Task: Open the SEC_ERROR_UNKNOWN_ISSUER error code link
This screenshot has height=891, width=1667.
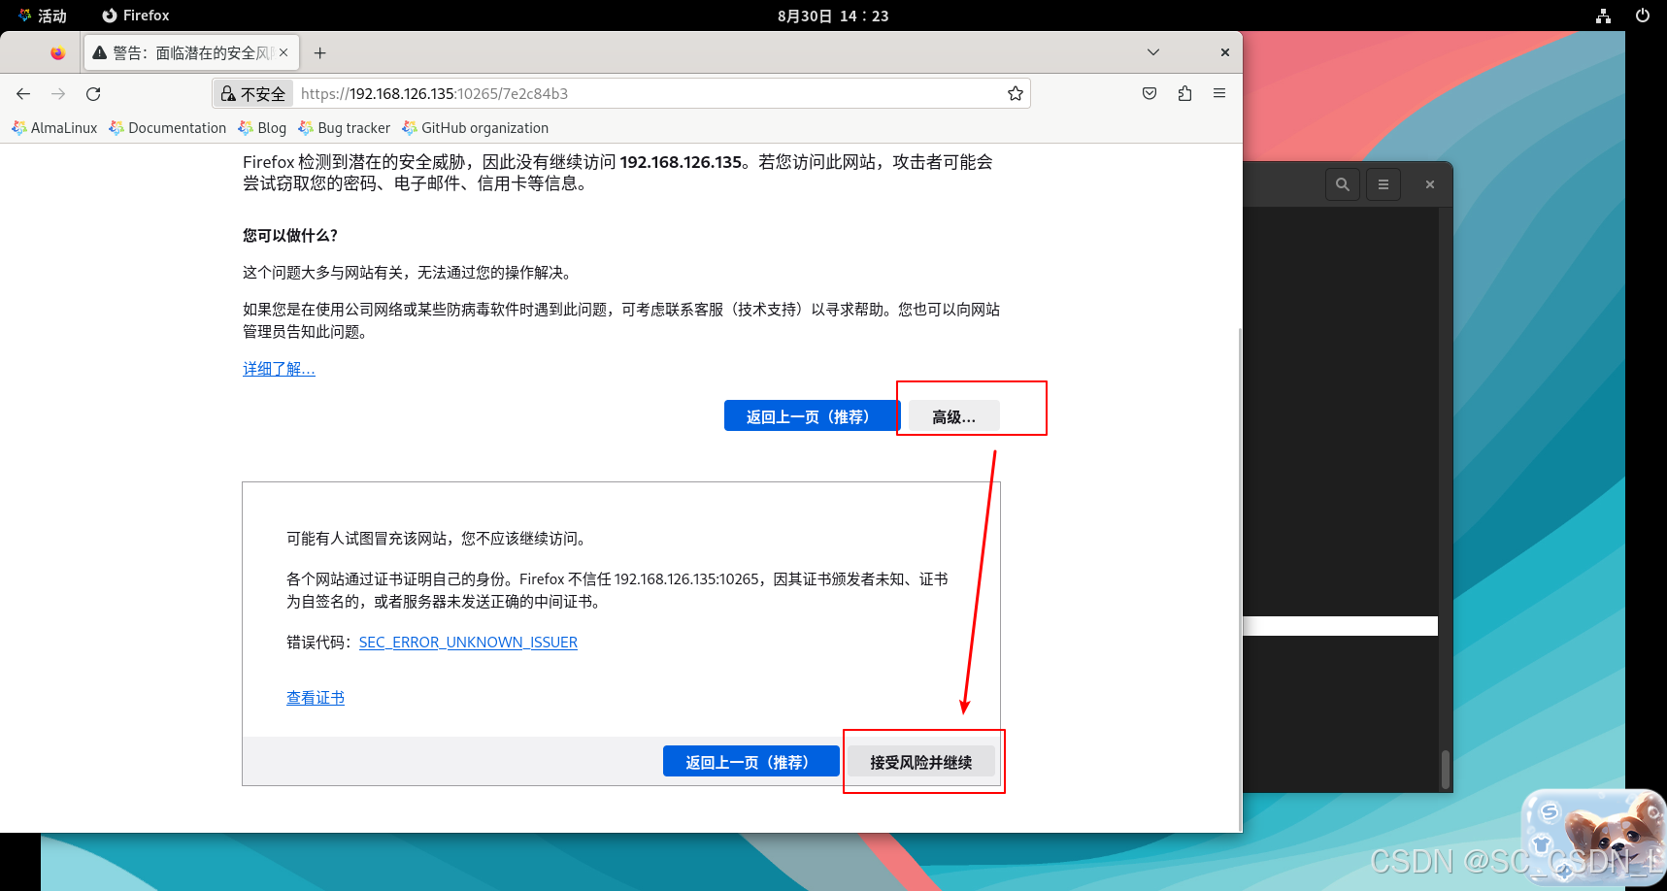Action: [468, 643]
